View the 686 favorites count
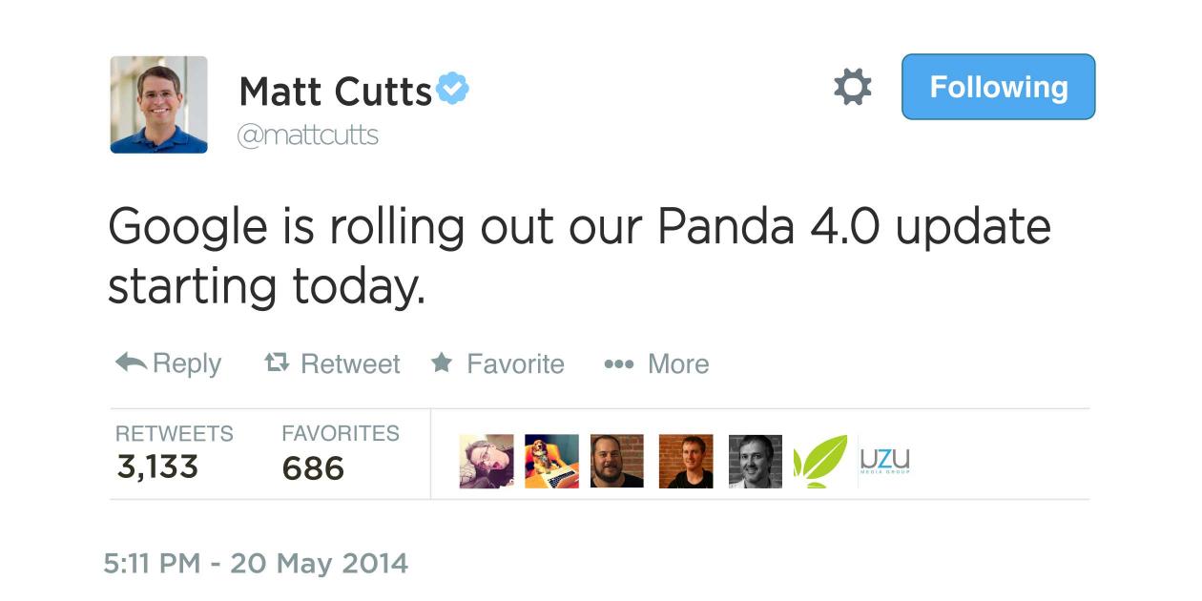The image size is (1202, 601). click(313, 468)
